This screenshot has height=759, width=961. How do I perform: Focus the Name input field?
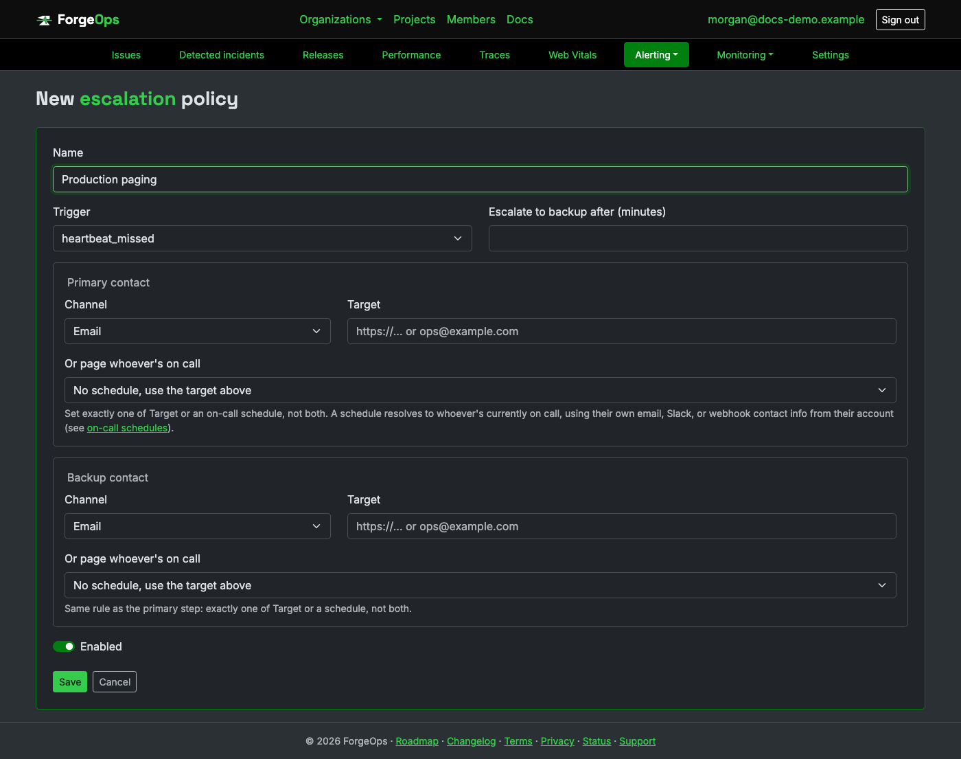[480, 179]
